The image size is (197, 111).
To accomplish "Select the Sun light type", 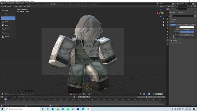I will tap(179, 25).
